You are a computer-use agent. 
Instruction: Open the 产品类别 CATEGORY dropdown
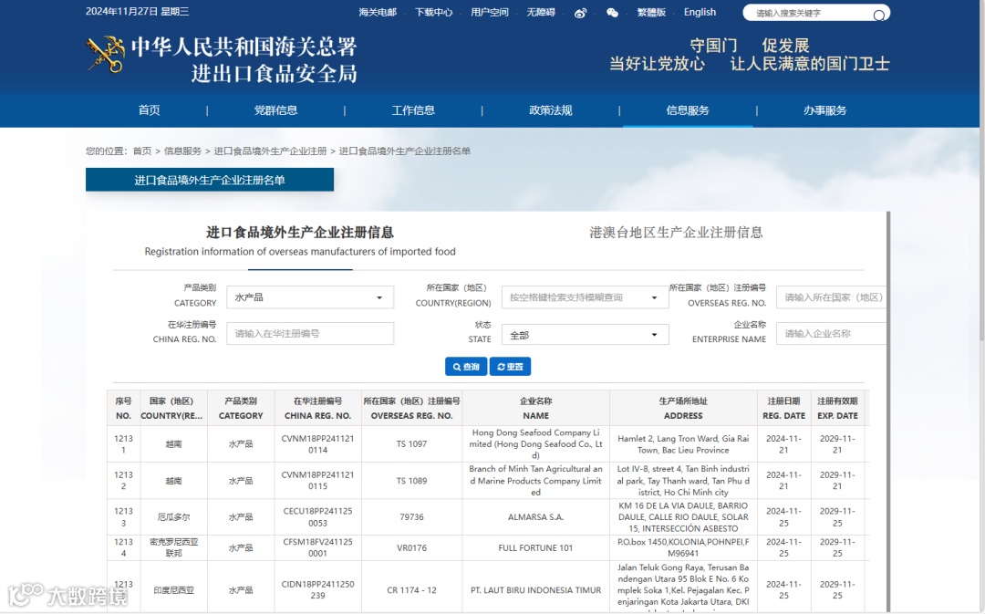click(x=310, y=297)
